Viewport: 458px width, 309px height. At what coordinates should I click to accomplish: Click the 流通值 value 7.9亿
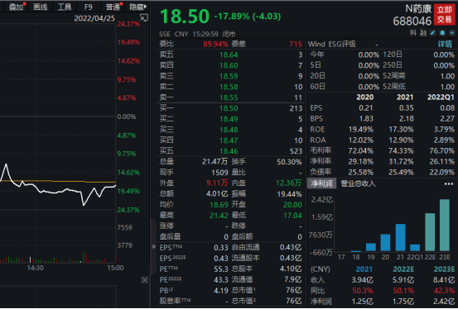pos(293,279)
